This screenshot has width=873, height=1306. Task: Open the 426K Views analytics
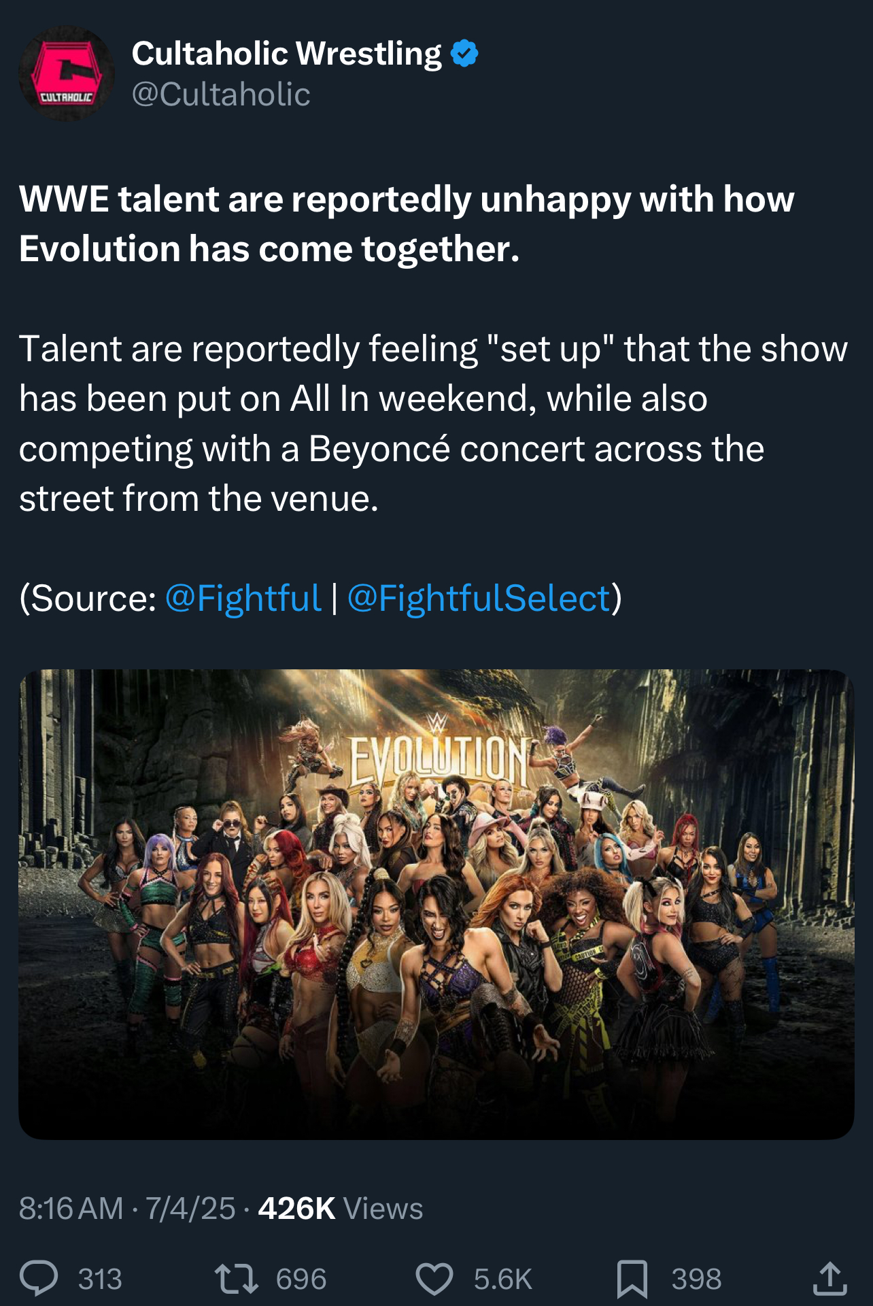click(341, 1209)
